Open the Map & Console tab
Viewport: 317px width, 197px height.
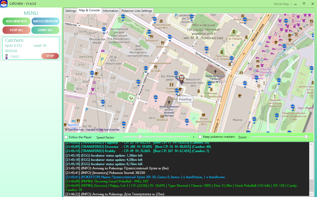point(89,10)
